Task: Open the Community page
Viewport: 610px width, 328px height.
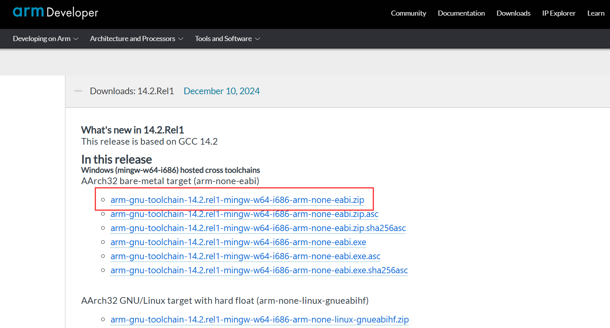Action: [408, 13]
